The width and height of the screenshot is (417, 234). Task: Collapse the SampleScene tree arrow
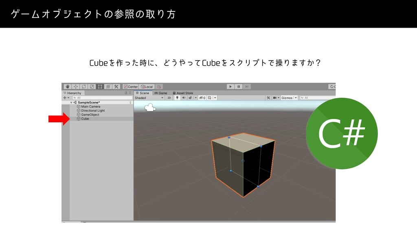pos(71,102)
